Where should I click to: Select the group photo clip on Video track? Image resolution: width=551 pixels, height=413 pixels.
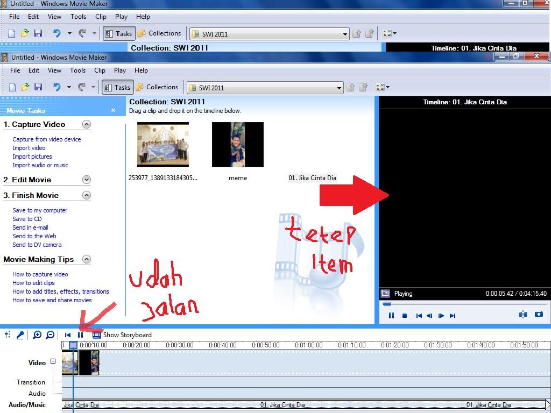point(70,363)
